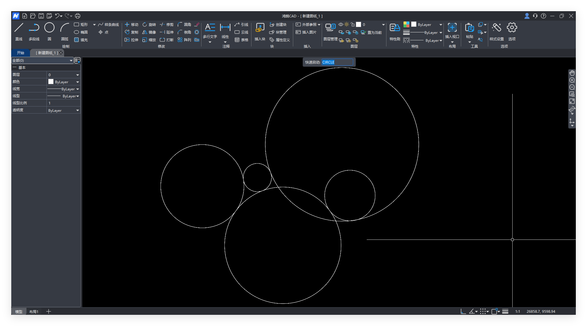Open 图层管理 layer manager
587x326 pixels.
pos(330,28)
